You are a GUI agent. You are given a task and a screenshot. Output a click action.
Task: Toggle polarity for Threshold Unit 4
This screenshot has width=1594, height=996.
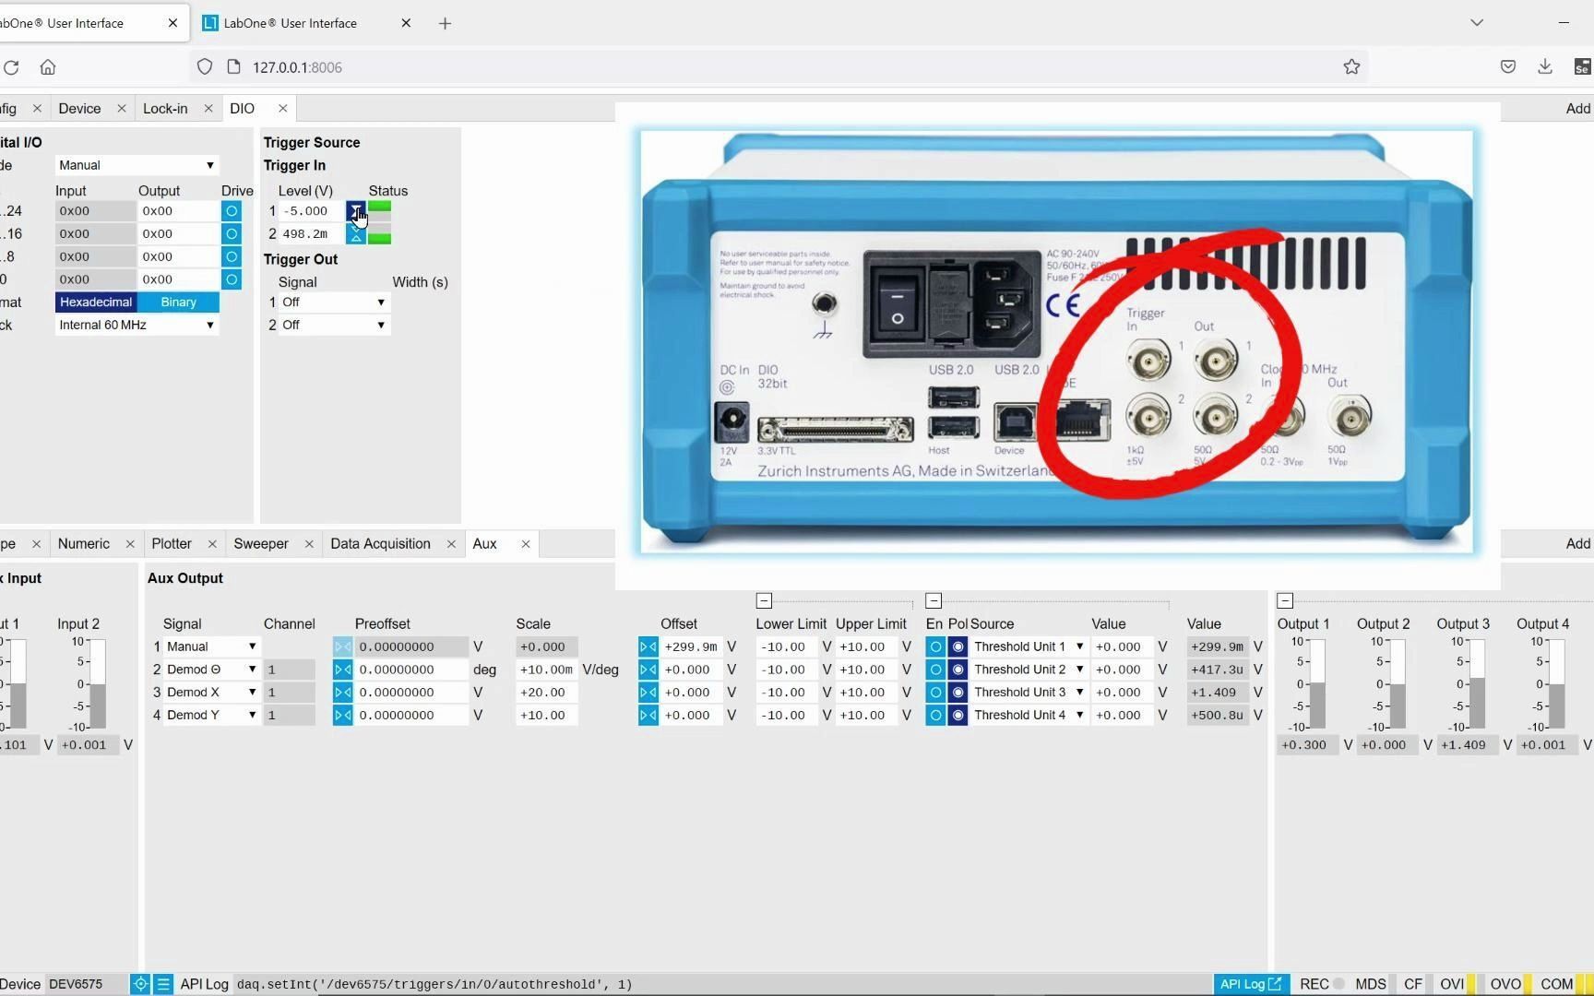[x=958, y=716]
